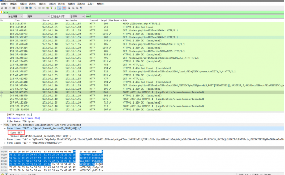Toggle packet list colorization
Screen dimensions: 285x175
coord(64,8)
